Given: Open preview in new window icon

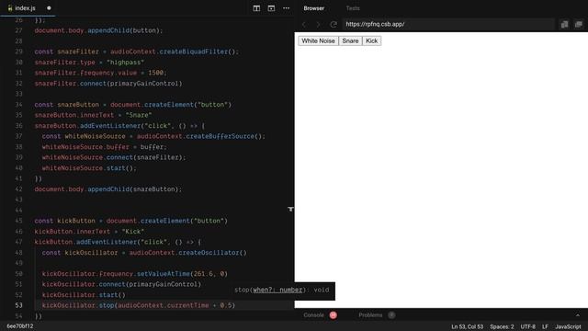Looking at the screenshot, I should [x=579, y=25].
